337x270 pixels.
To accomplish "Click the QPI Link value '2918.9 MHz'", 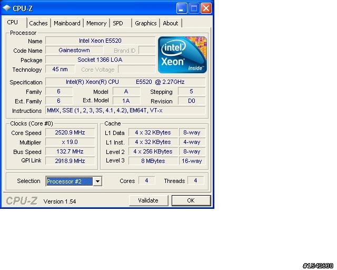I will [x=70, y=161].
